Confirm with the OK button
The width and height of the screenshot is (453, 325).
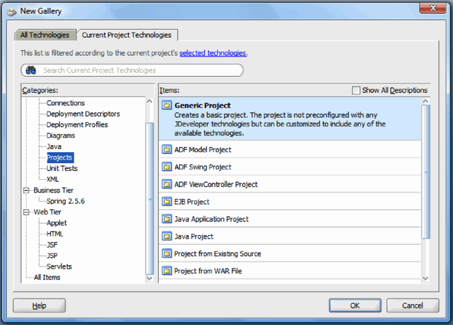coord(355,305)
